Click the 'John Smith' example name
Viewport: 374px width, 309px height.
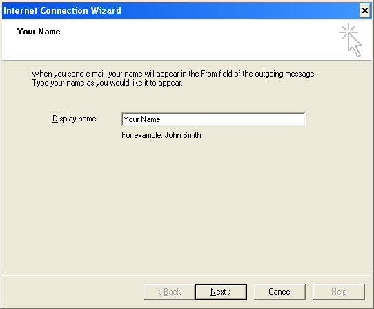183,135
